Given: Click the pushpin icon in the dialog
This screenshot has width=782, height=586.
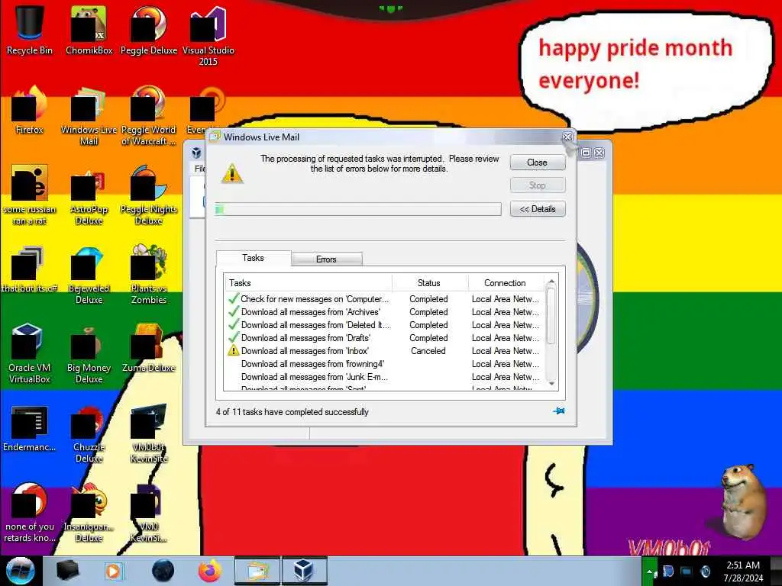Looking at the screenshot, I should 558,411.
